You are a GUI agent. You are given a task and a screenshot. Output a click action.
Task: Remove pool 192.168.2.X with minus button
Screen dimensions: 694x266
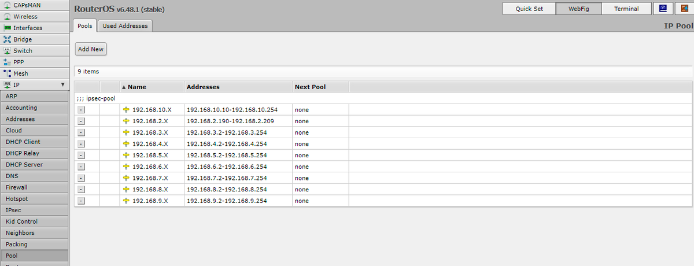point(81,121)
